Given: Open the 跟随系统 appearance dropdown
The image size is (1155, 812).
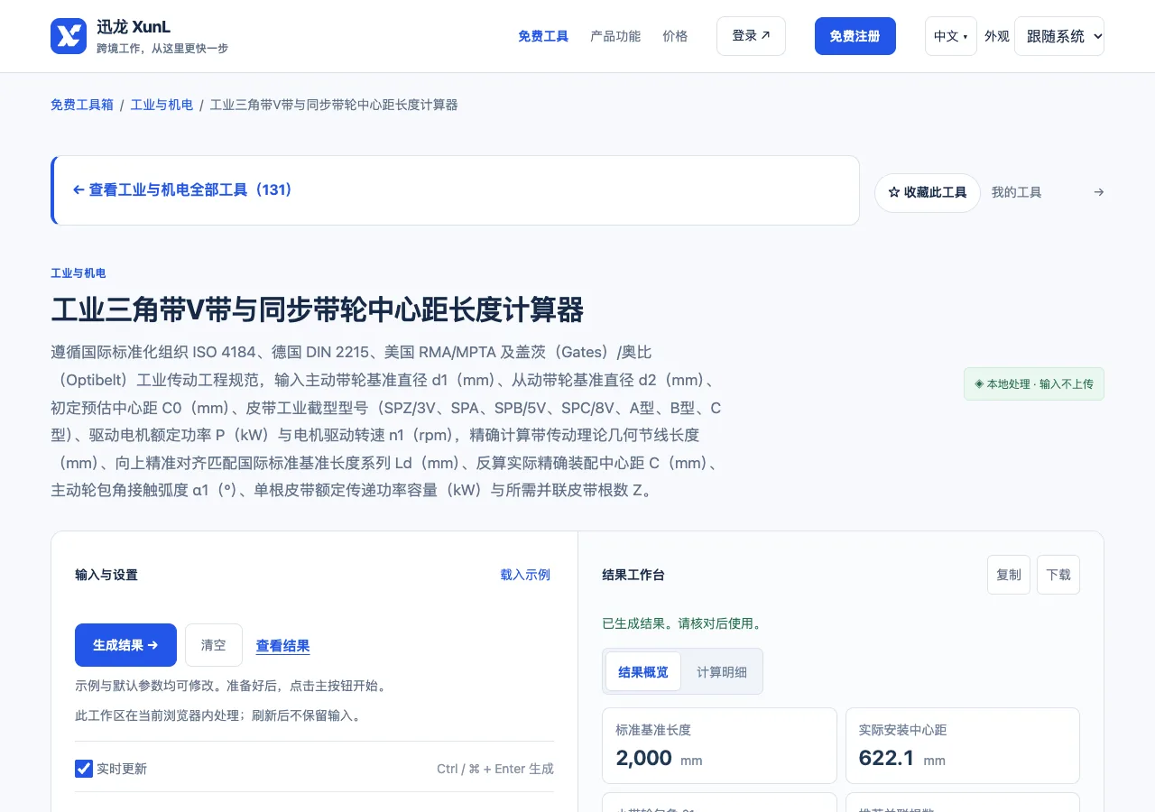Looking at the screenshot, I should (1059, 36).
